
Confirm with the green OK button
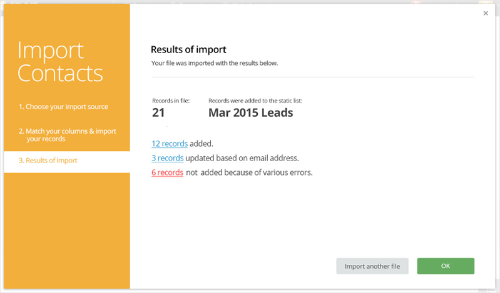[446, 266]
